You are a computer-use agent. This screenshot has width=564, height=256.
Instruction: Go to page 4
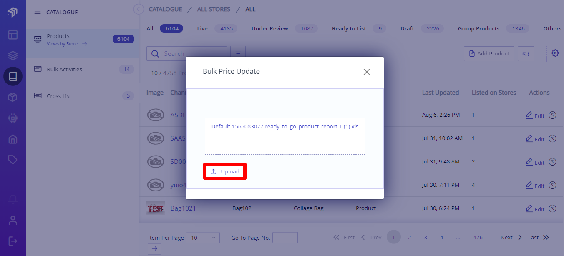pos(441,238)
